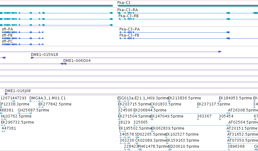Select EST EK271504.5prime
258x151 pixels.
pos(134,116)
